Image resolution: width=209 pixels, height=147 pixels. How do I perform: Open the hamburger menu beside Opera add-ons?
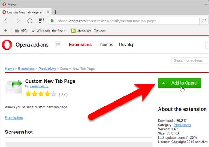point(58,45)
